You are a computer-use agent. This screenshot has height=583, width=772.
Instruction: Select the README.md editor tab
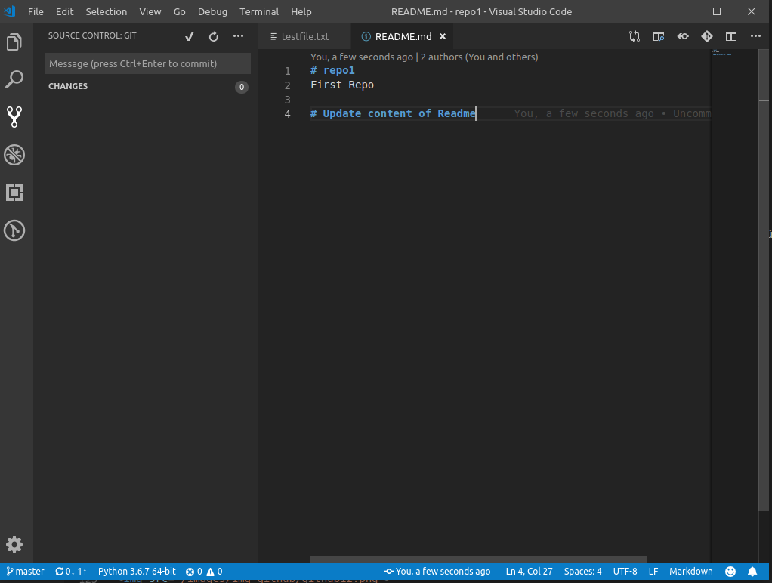tap(403, 36)
